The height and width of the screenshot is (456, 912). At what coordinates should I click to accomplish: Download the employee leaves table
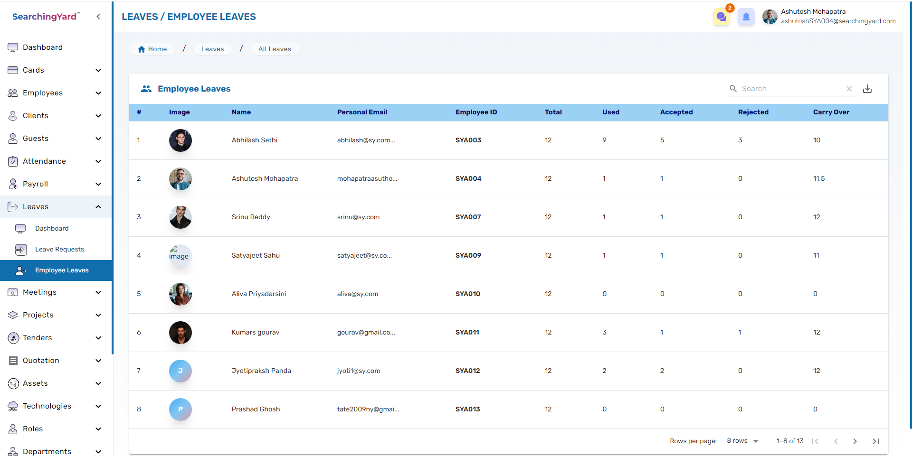(x=867, y=89)
